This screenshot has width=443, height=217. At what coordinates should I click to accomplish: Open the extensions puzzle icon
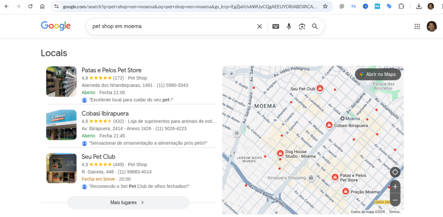401,6
